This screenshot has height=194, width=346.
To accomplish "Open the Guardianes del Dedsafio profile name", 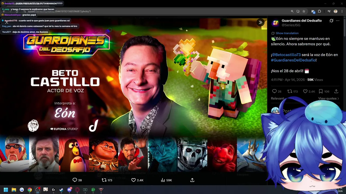I will pyautogui.click(x=302, y=20).
